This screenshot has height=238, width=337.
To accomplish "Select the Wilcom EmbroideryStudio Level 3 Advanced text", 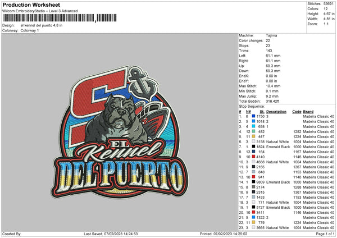I will [x=40, y=11].
